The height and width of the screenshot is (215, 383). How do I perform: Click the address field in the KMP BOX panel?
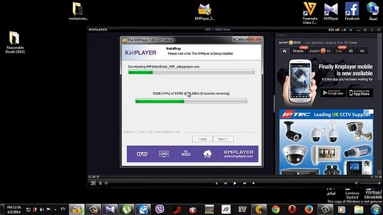326,36
